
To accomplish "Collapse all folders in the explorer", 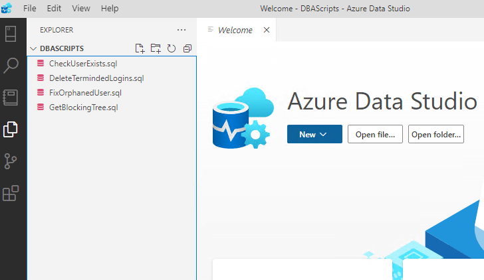I will [187, 48].
